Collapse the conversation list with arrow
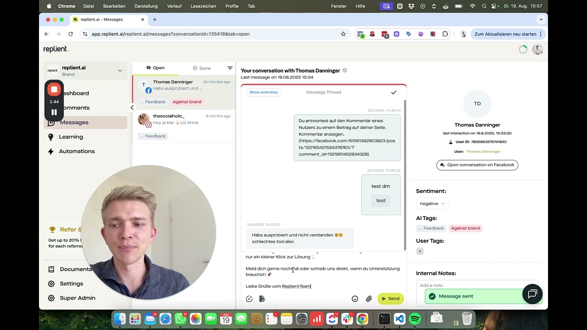Viewport: 587px width, 330px height. coord(132,108)
